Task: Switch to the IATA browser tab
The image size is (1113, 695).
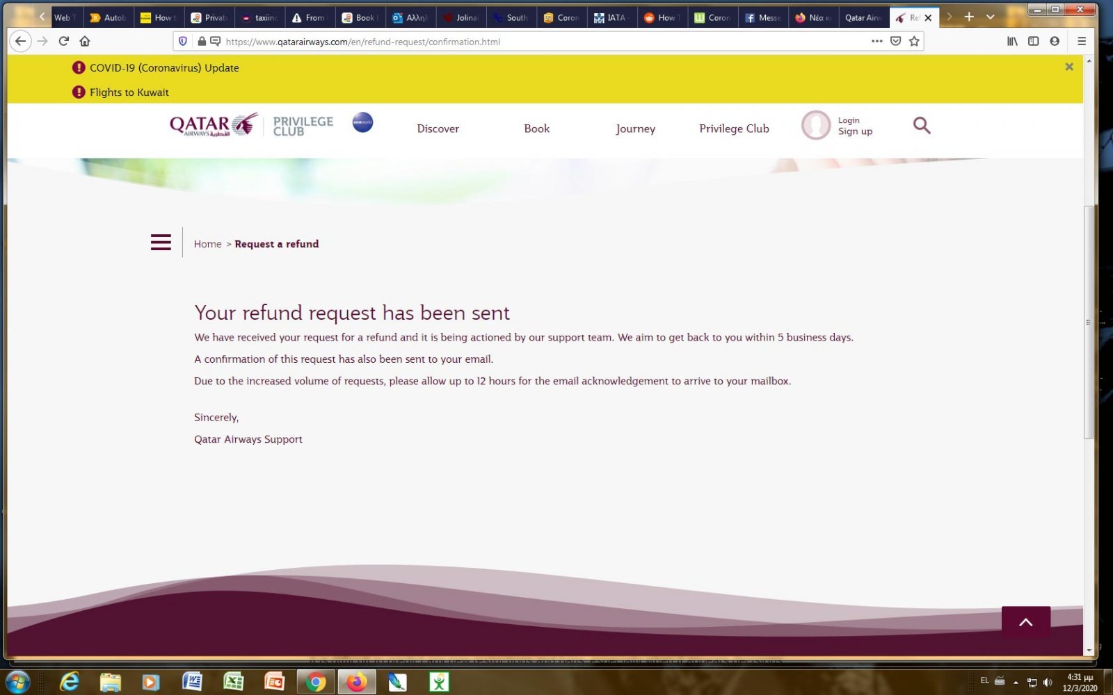Action: click(x=612, y=17)
